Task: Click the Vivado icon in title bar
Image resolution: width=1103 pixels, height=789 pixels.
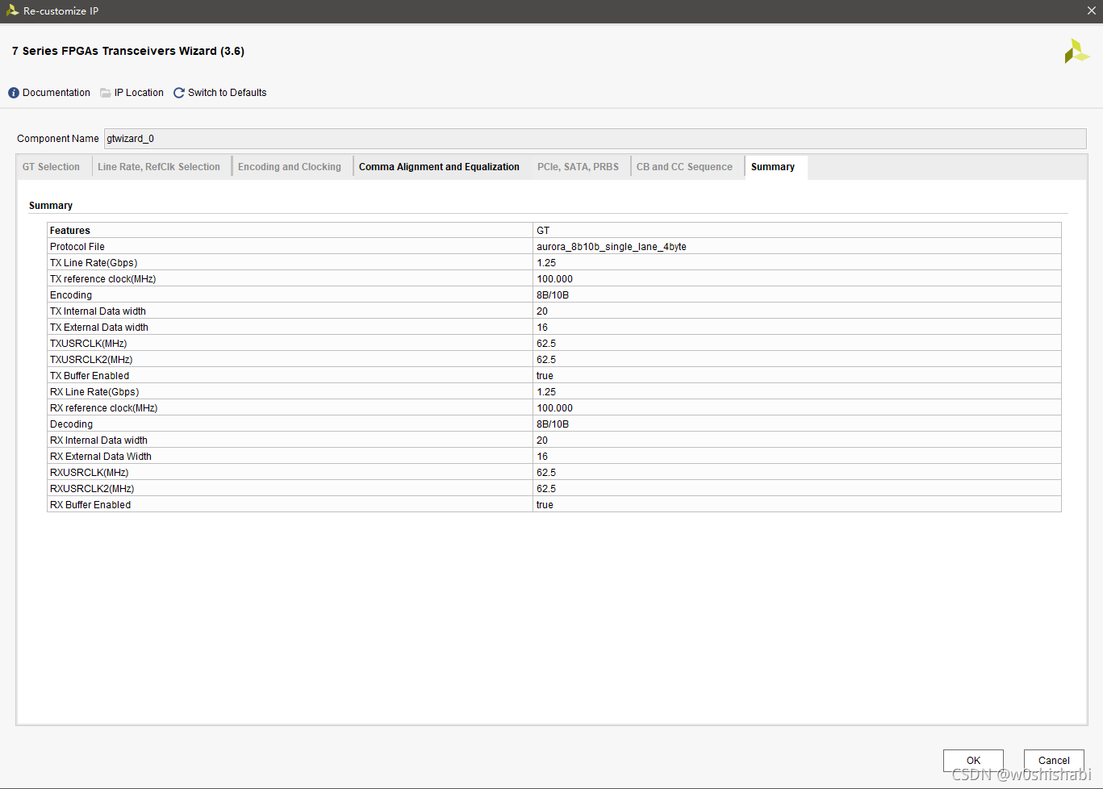Action: click(x=12, y=10)
